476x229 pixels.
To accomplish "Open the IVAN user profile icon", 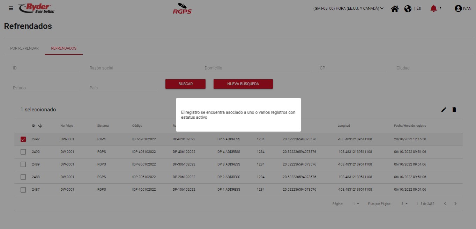I will coord(458,9).
